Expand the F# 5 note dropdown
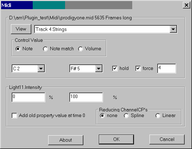This screenshot has height=149, width=192. click(99, 69)
